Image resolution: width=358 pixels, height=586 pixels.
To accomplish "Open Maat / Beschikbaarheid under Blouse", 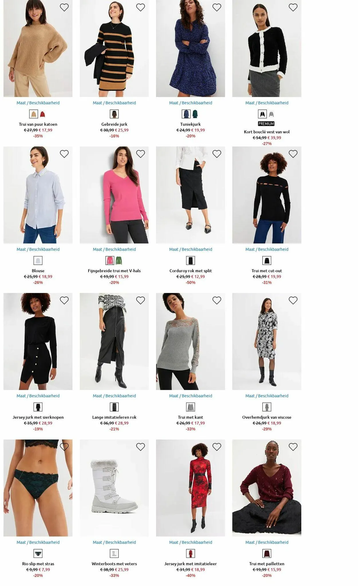I will coord(38,249).
